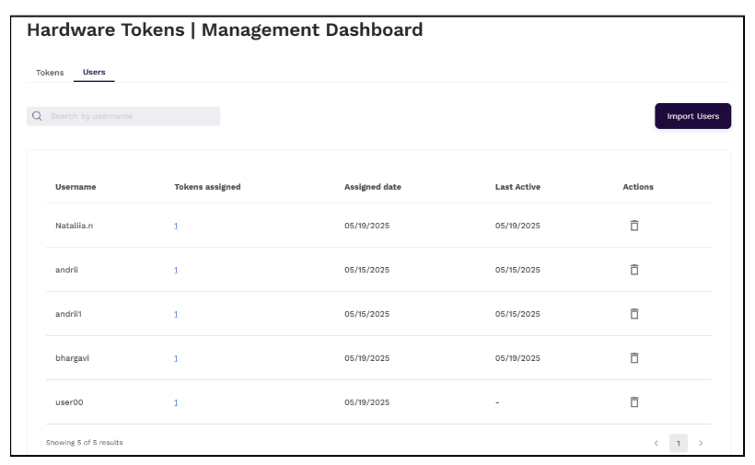755x465 pixels.
Task: Switch to the Tokens tab
Action: coord(51,73)
